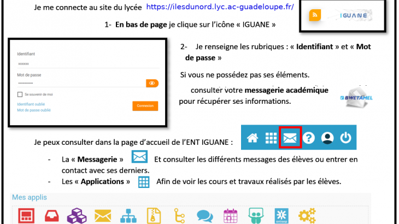The height and width of the screenshot is (224, 399).
Task: Open the user profile icon
Action: click(x=327, y=138)
